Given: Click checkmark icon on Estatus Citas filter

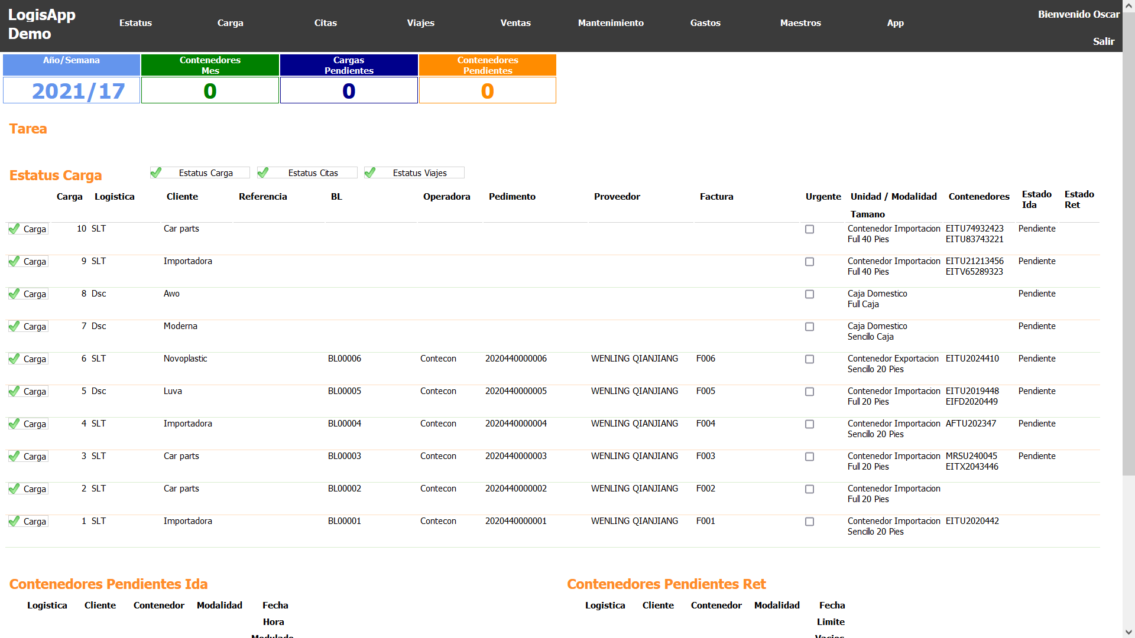Looking at the screenshot, I should tap(263, 172).
